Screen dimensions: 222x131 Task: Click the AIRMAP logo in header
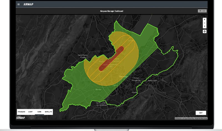pyautogui.click(x=29, y=4)
